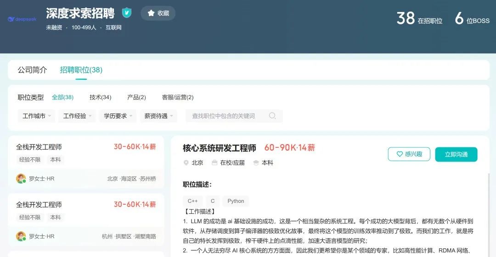Click 罗女士 avatar on 杭州 job card
The image size is (496, 257).
(x=21, y=236)
